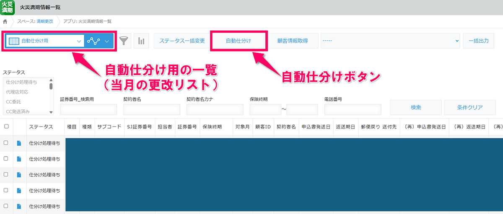Open the dropdown next to 顧客情報取得
Viewport: 503px width, 214px height.
pos(390,41)
